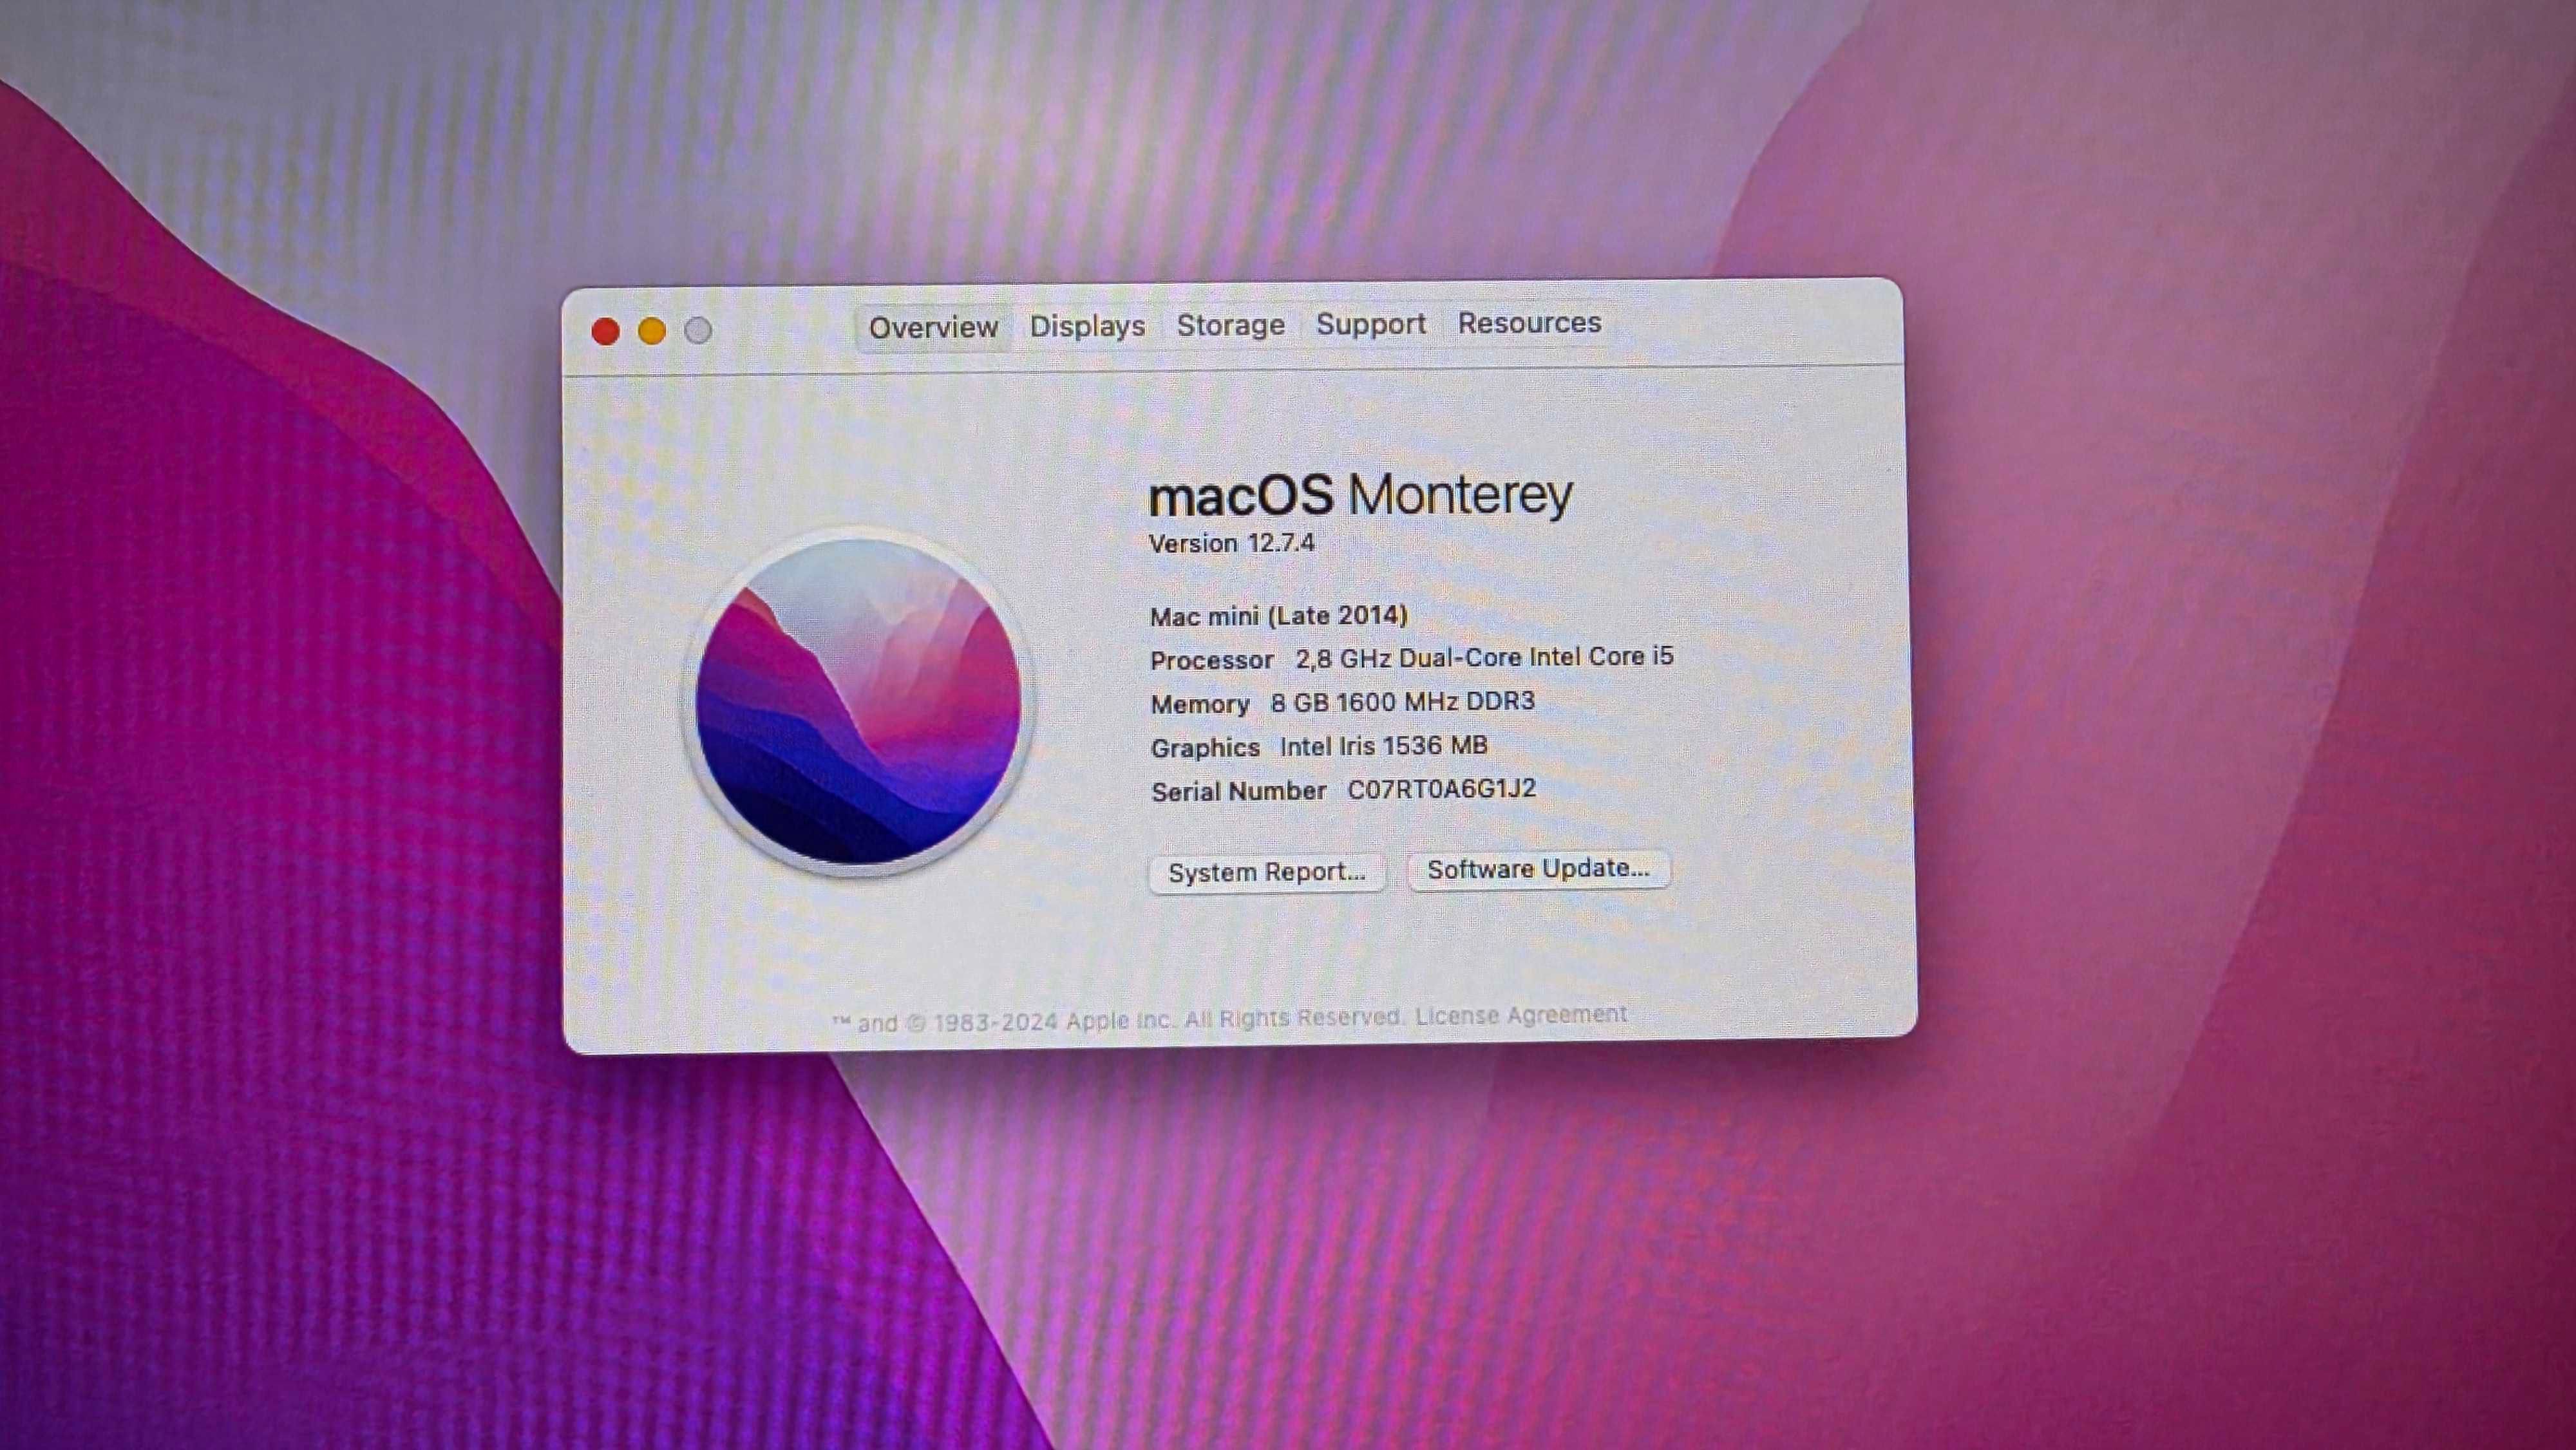Close the About This Mac window
Image resolution: width=2576 pixels, height=1450 pixels.
605,331
